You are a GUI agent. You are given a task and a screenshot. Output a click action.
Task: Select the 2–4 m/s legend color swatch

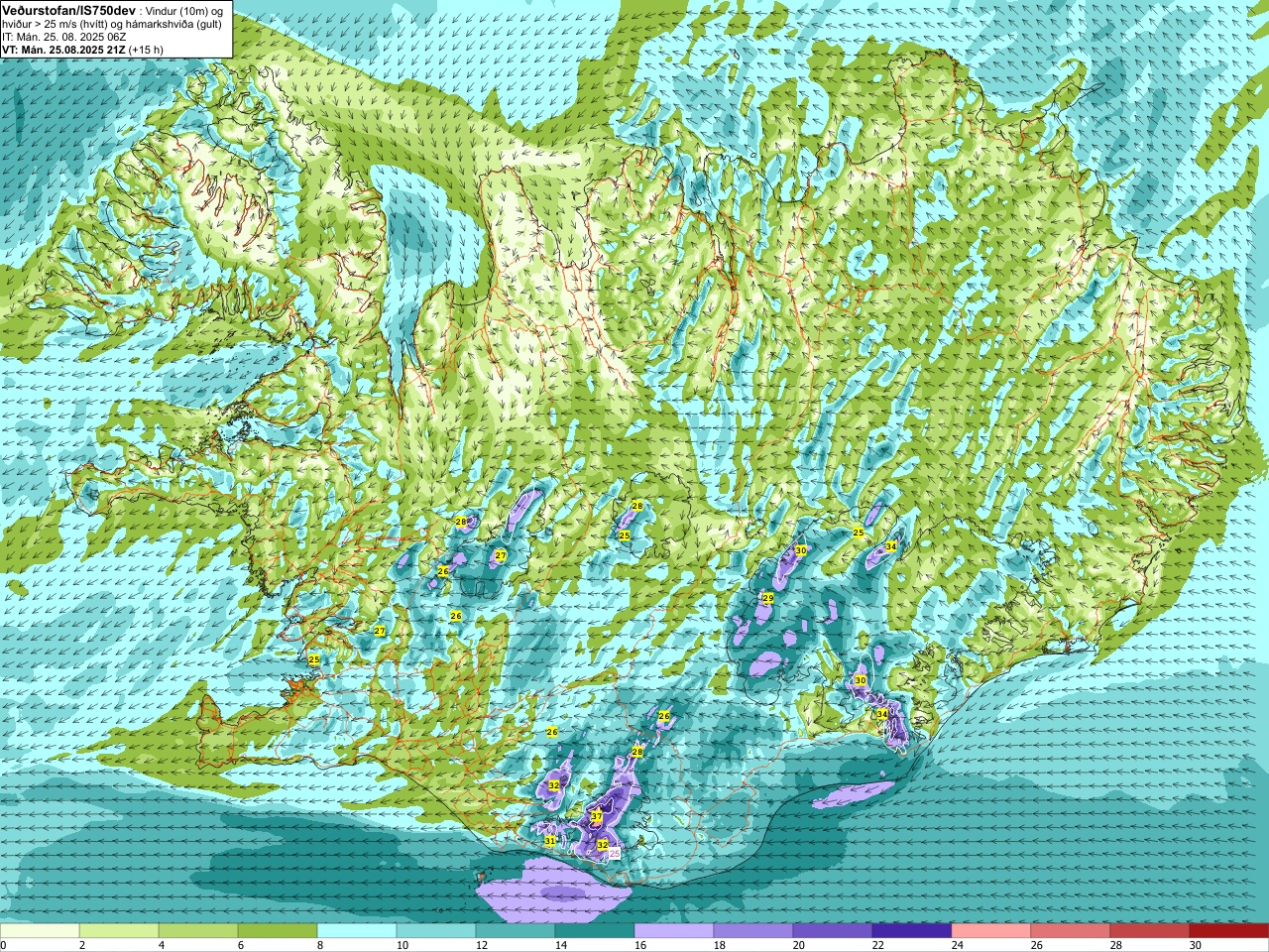click(119, 931)
